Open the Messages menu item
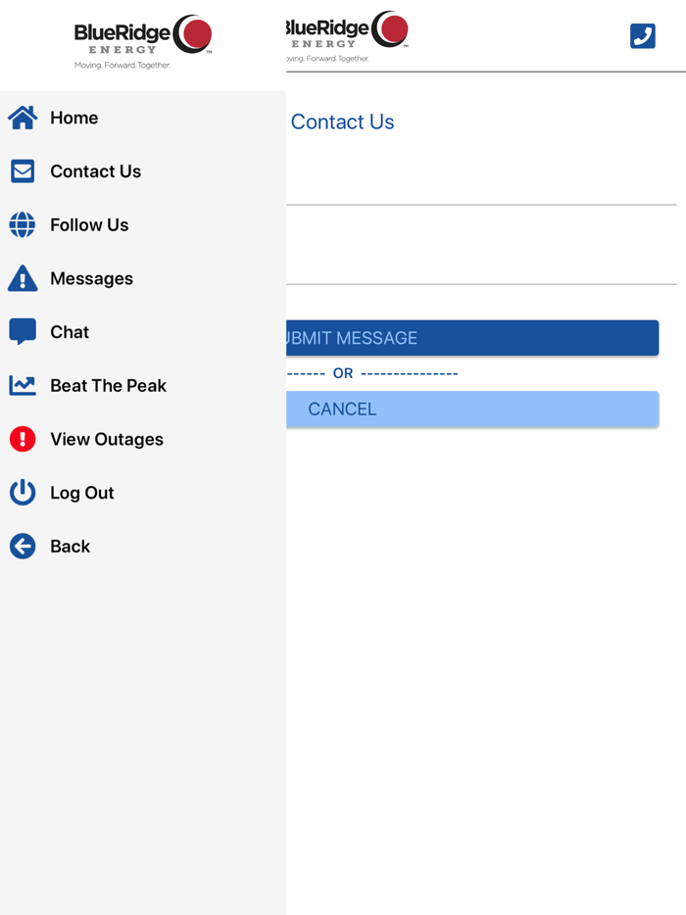This screenshot has width=686, height=915. (92, 278)
